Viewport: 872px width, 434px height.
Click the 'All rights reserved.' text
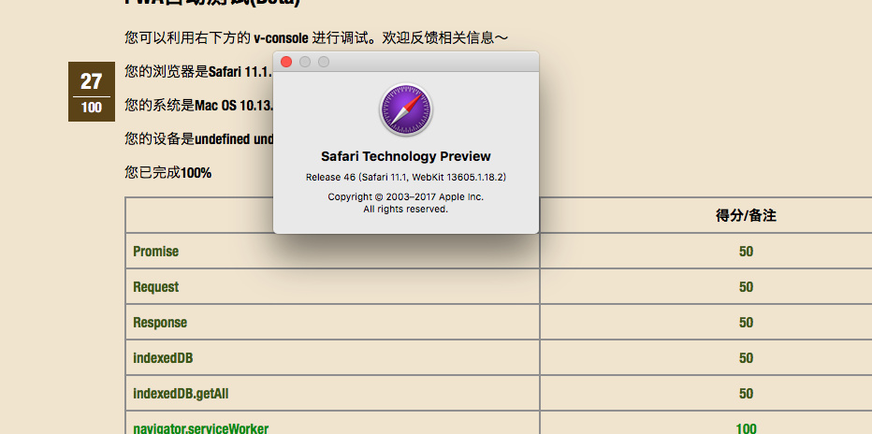(406, 209)
